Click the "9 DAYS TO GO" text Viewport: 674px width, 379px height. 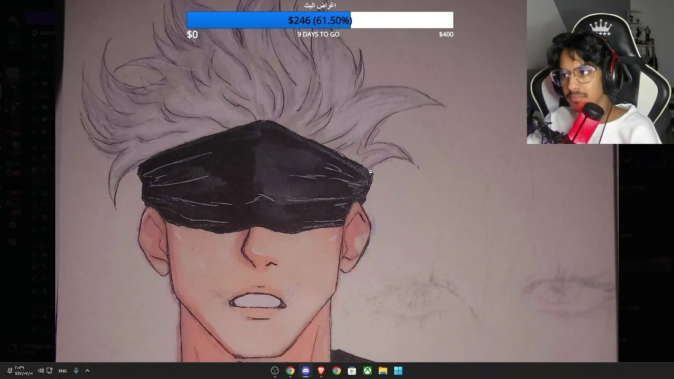click(x=319, y=34)
